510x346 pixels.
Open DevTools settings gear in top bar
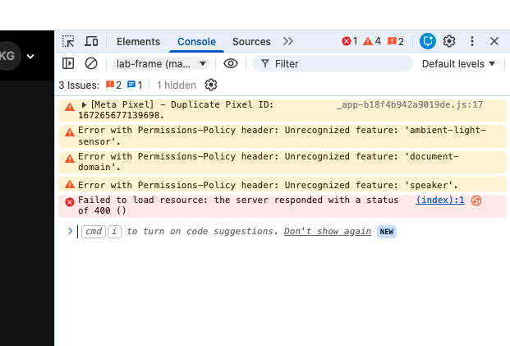pos(449,41)
